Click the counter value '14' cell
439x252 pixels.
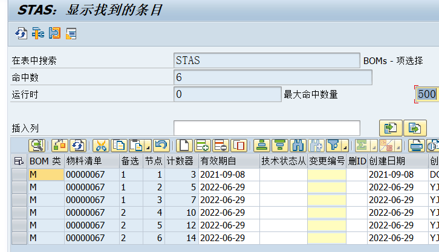pos(181,238)
